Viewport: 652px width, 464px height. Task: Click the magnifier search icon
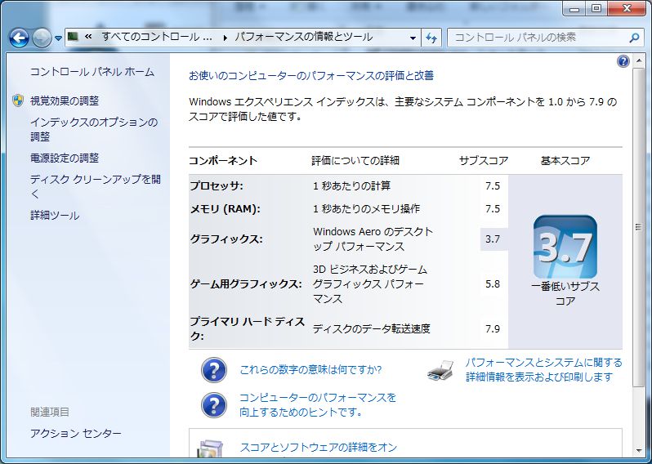[x=634, y=38]
